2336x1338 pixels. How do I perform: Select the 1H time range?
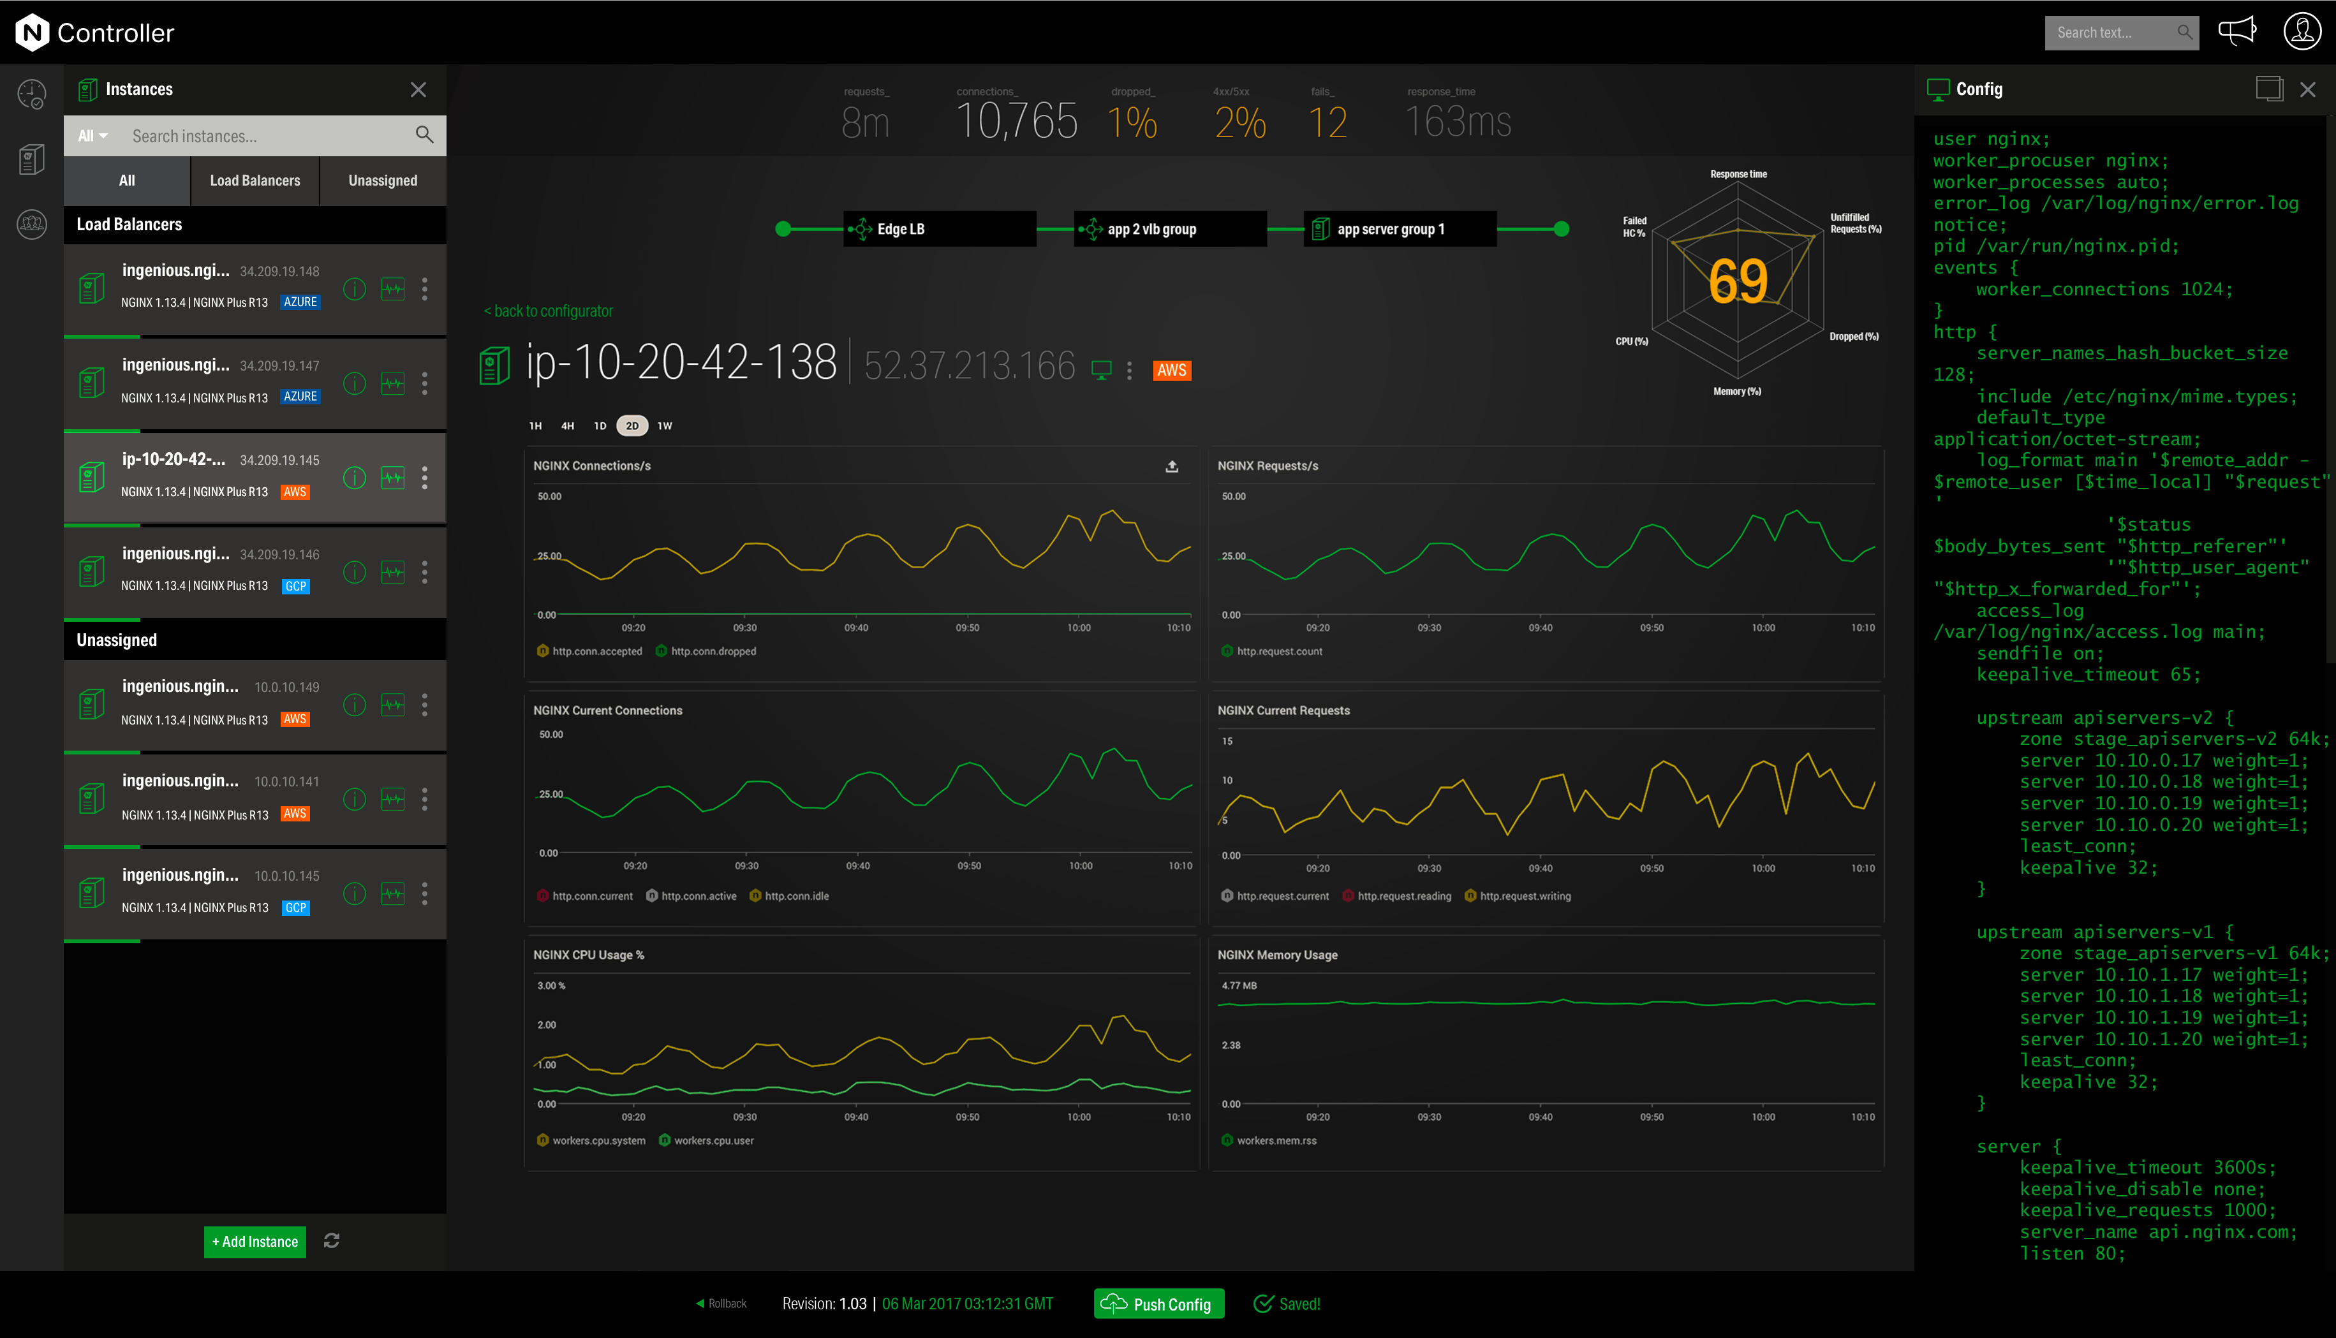pos(536,425)
